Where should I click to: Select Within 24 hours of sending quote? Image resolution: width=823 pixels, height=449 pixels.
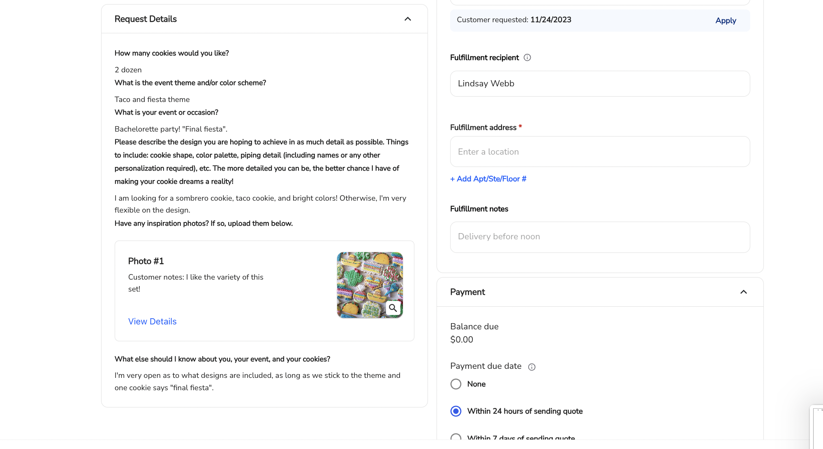(x=455, y=411)
